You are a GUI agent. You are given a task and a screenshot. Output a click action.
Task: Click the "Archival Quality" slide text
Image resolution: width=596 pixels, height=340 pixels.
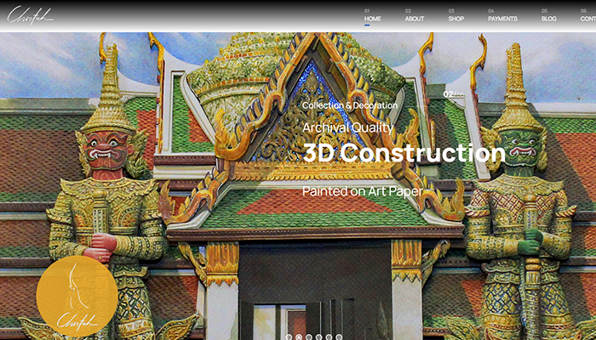(x=347, y=127)
